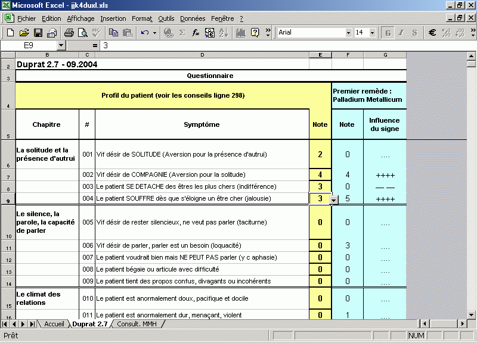Undo the last action
This screenshot has width=477, height=343.
(x=145, y=33)
